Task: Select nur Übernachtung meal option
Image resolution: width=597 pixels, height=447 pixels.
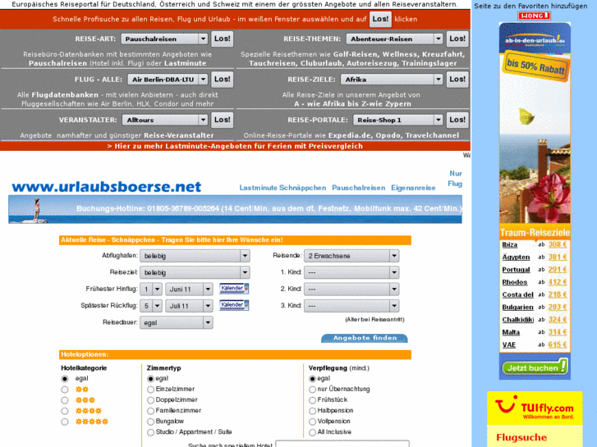Action: pyautogui.click(x=313, y=390)
